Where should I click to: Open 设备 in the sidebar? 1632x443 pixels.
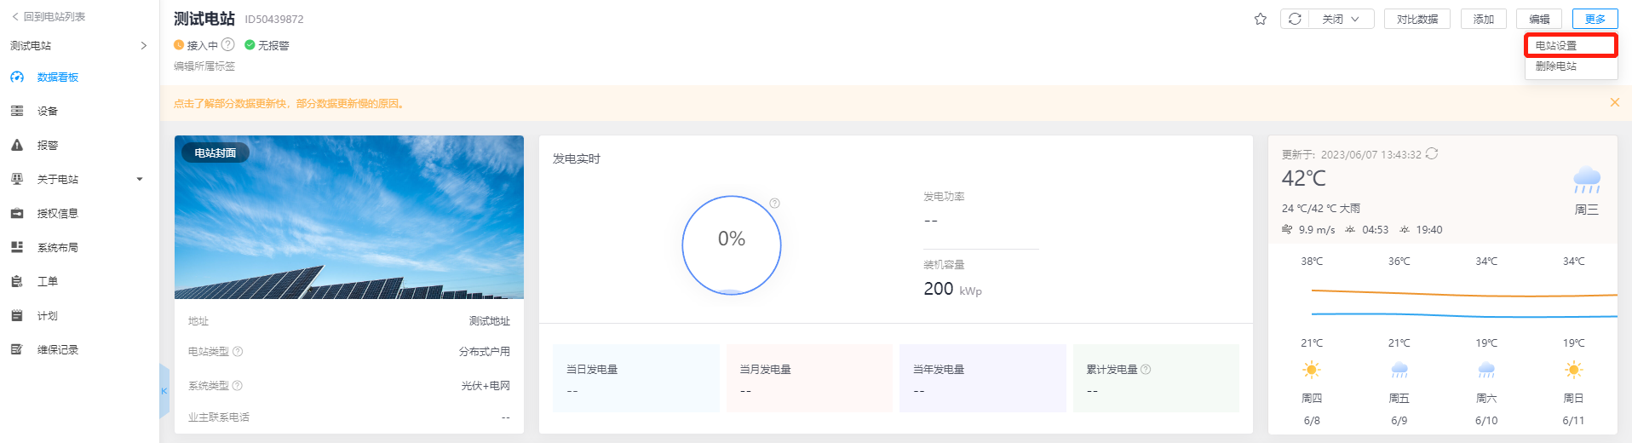pos(48,112)
